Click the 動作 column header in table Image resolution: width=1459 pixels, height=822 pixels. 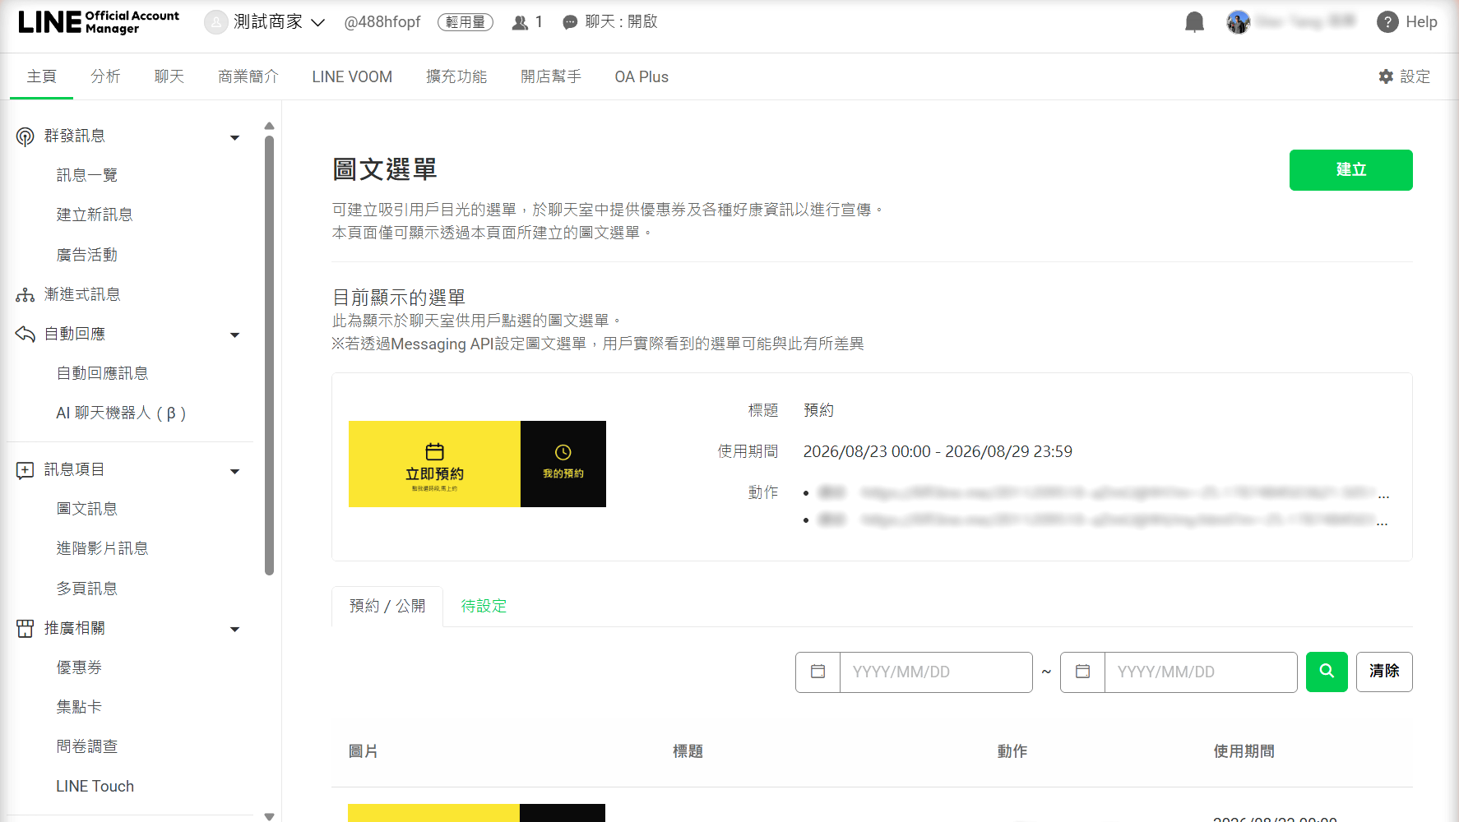pyautogui.click(x=1012, y=751)
